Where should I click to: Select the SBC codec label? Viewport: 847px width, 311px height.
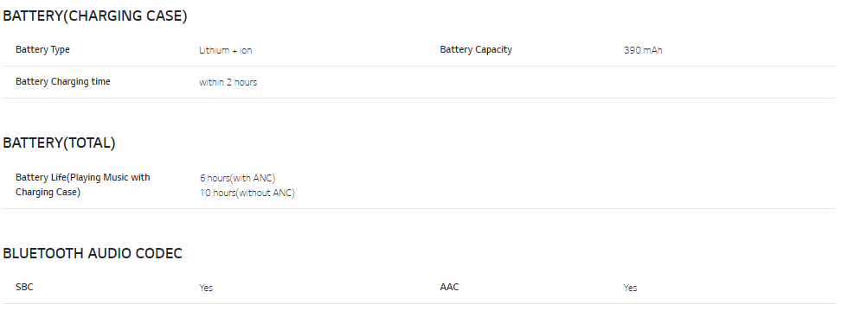[x=24, y=288]
